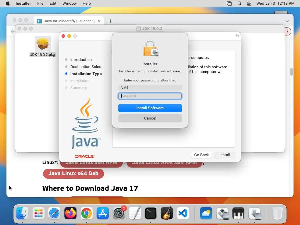The image size is (300, 225).
Task: Close the Java for Minecraft/TLauncher tab
Action: point(99,21)
